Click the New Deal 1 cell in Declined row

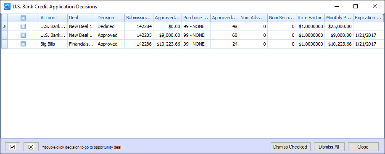point(82,26)
